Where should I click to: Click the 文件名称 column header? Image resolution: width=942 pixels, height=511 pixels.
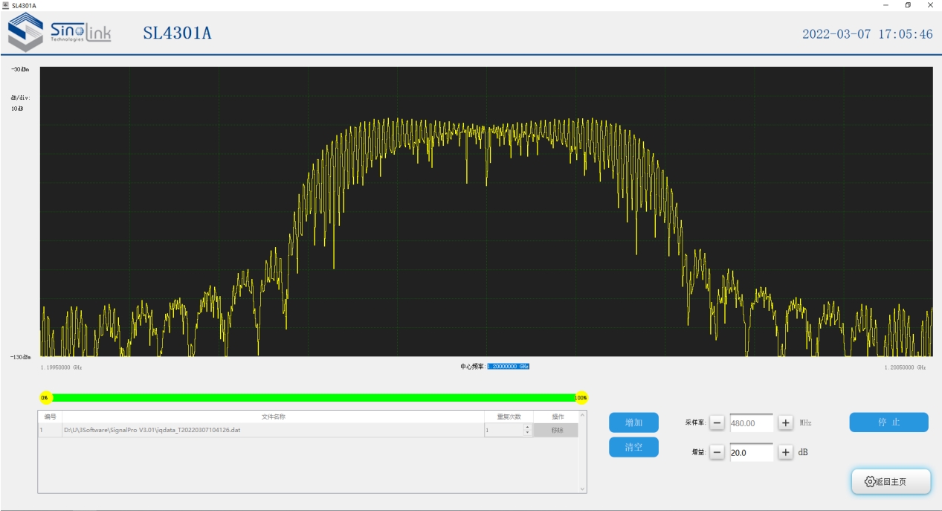click(x=274, y=417)
